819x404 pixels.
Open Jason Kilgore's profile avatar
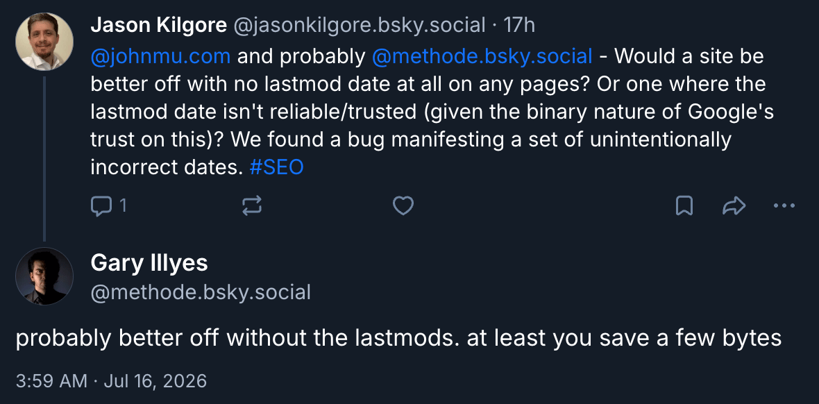point(44,41)
